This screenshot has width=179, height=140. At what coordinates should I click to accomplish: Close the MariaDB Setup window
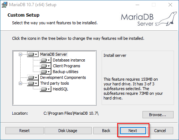point(170,5)
